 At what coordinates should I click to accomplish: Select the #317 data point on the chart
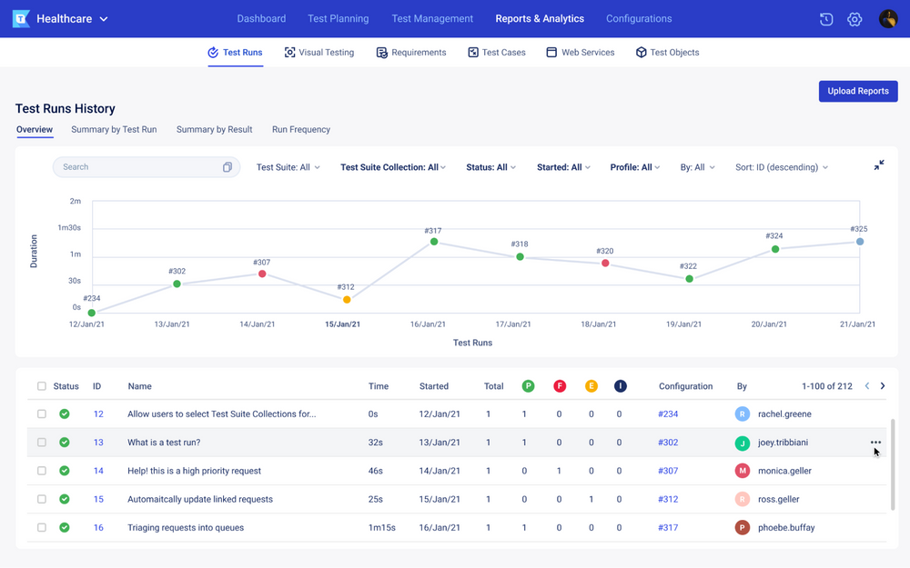point(434,241)
